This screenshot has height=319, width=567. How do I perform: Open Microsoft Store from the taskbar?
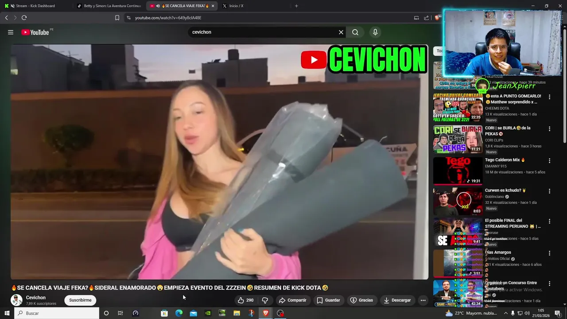164,313
